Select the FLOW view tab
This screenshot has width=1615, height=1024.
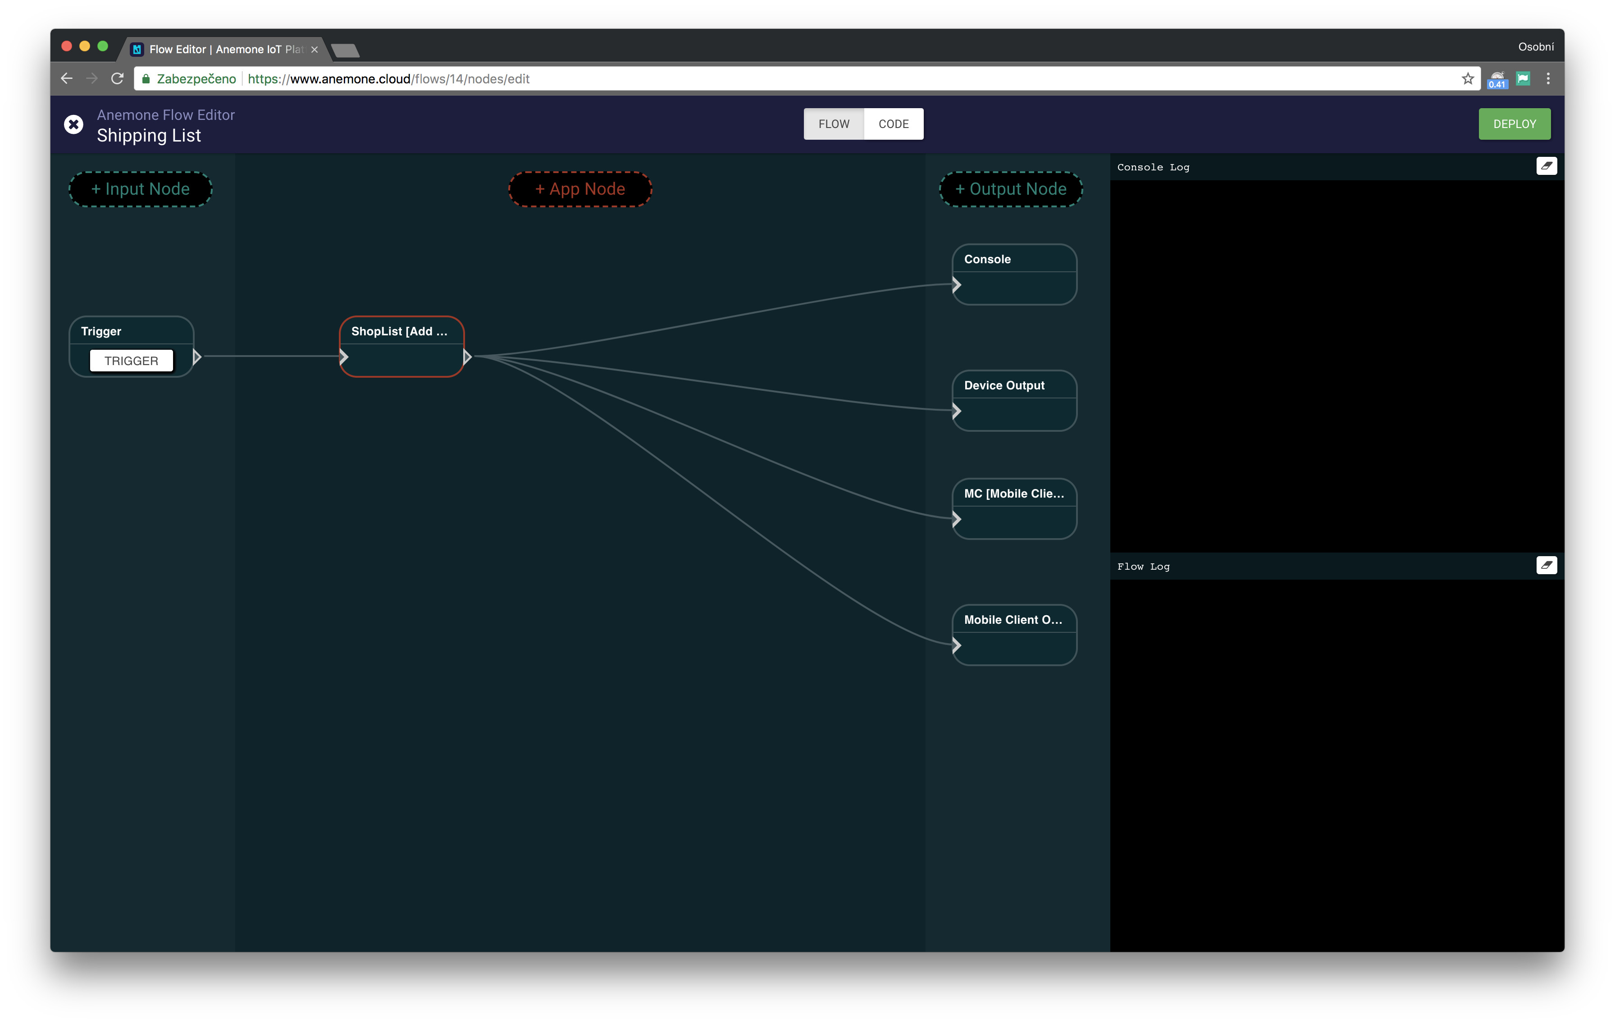pyautogui.click(x=834, y=123)
